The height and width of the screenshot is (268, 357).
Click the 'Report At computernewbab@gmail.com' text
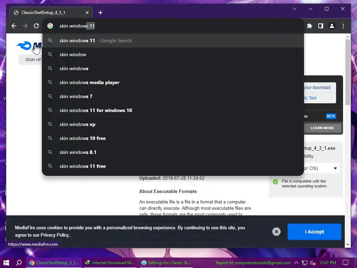[253, 263]
